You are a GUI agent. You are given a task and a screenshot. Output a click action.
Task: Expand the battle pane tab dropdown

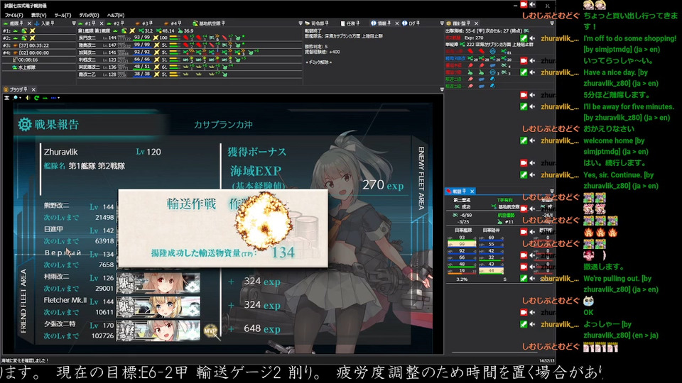pyautogui.click(x=552, y=191)
